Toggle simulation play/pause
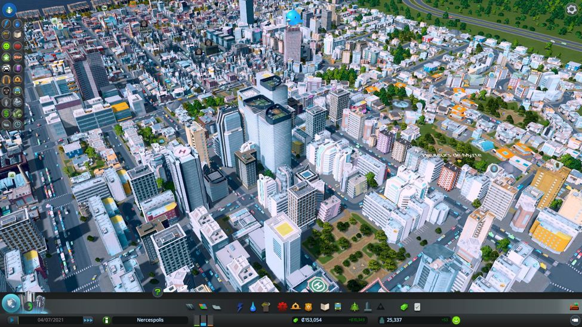The width and height of the screenshot is (582, 327). click(12, 320)
